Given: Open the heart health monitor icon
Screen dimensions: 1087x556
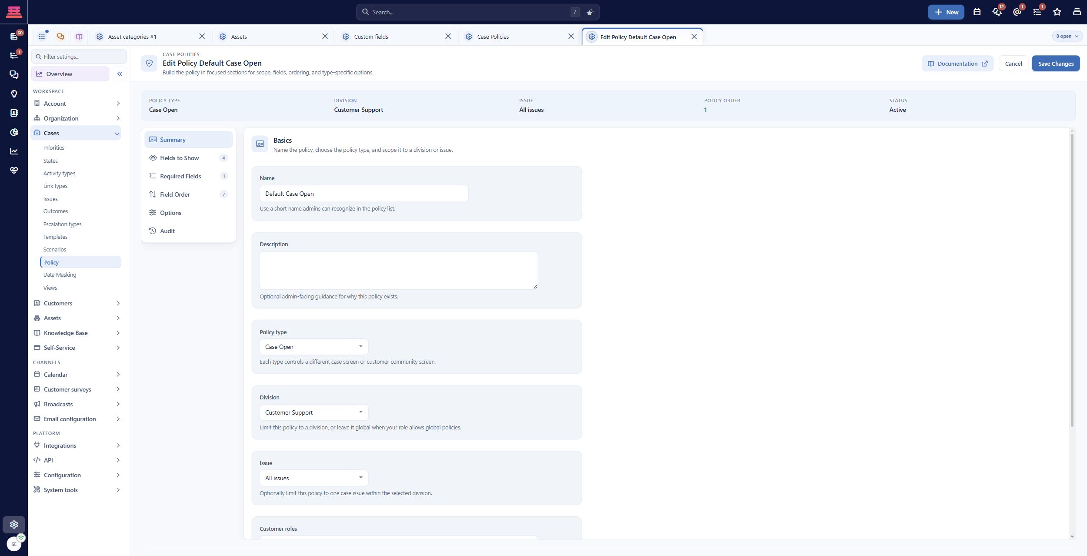Looking at the screenshot, I should (14, 171).
